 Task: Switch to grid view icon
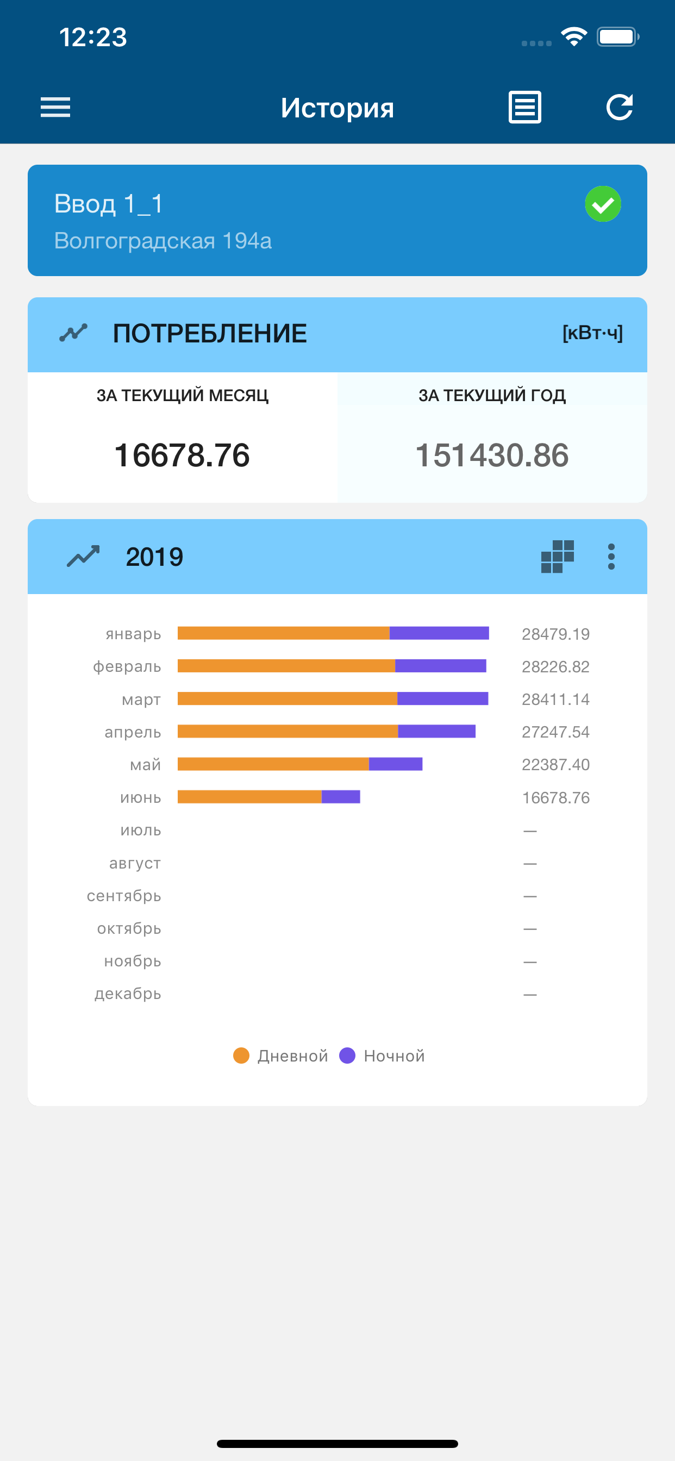(558, 557)
